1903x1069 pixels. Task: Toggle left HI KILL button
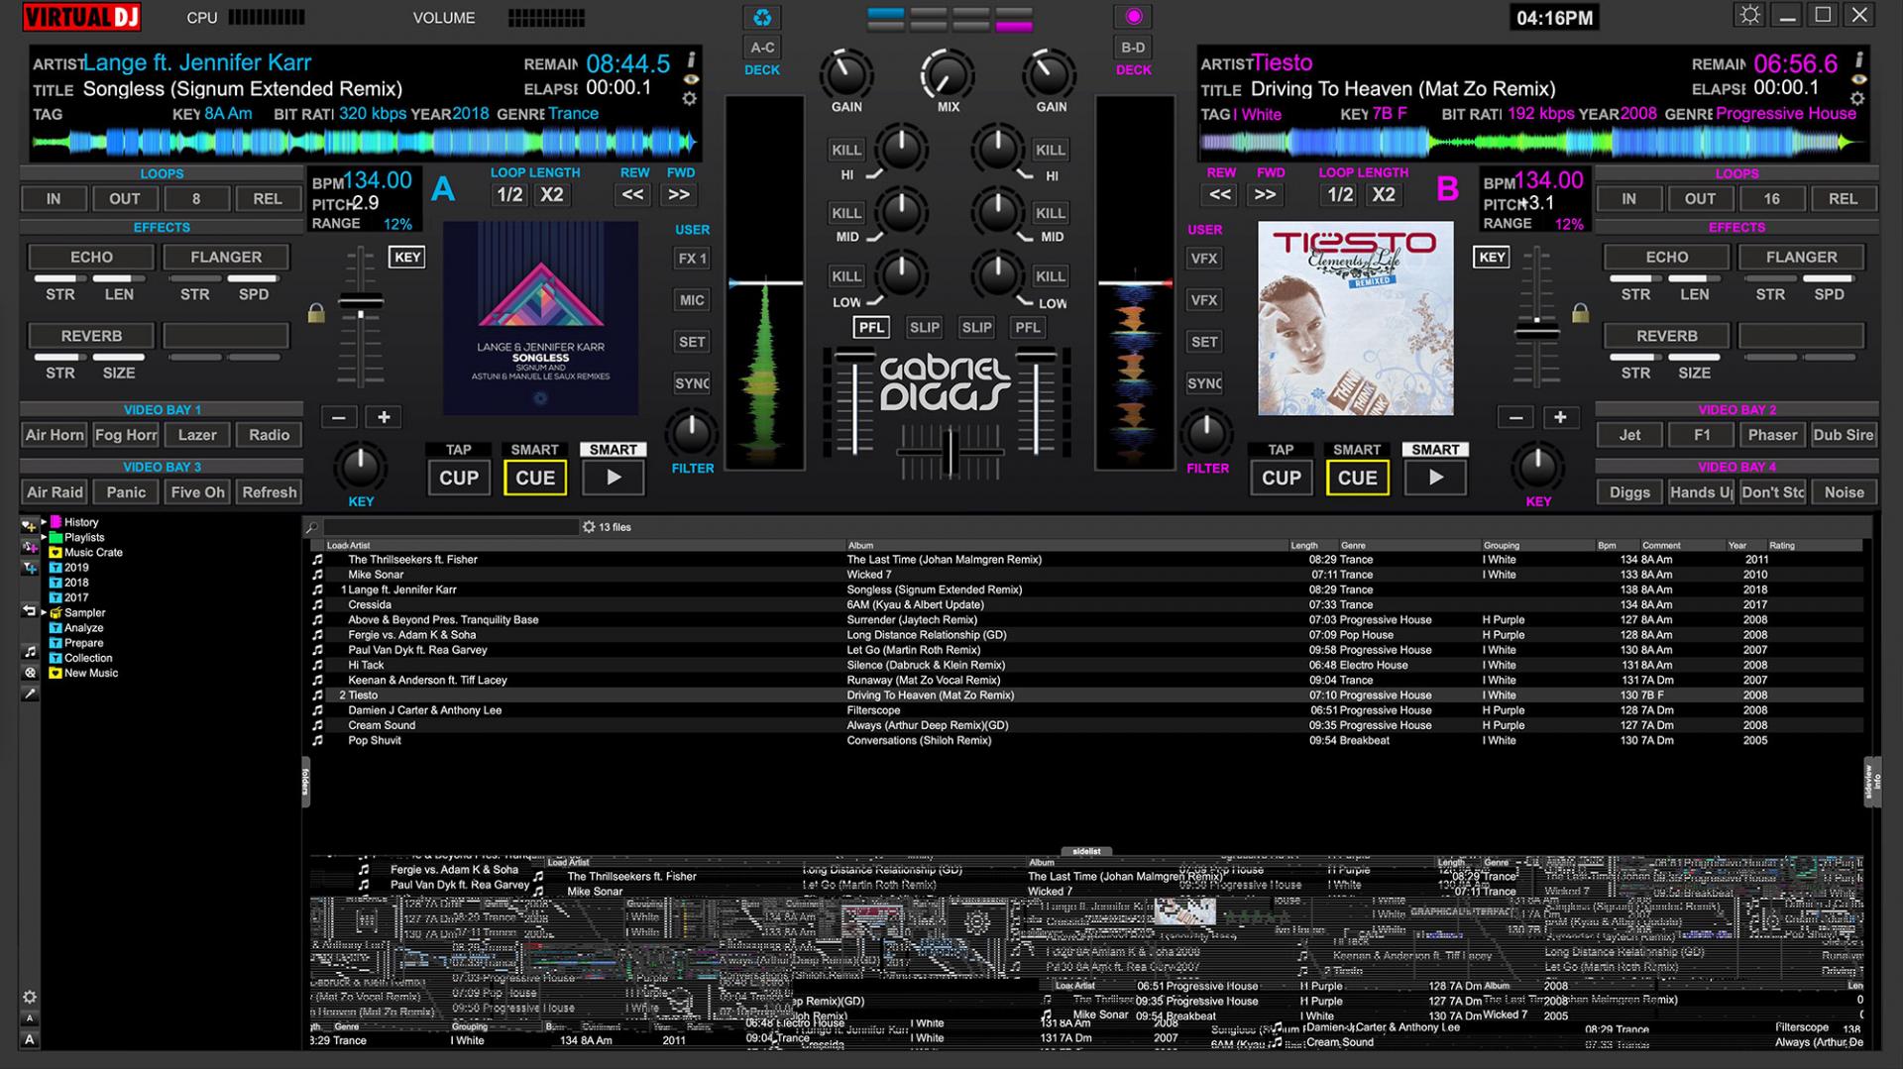pyautogui.click(x=846, y=150)
